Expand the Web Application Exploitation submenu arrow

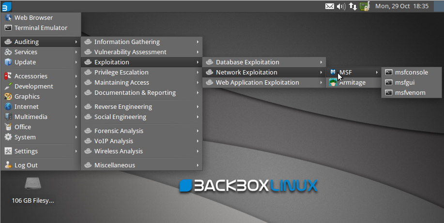pos(321,83)
